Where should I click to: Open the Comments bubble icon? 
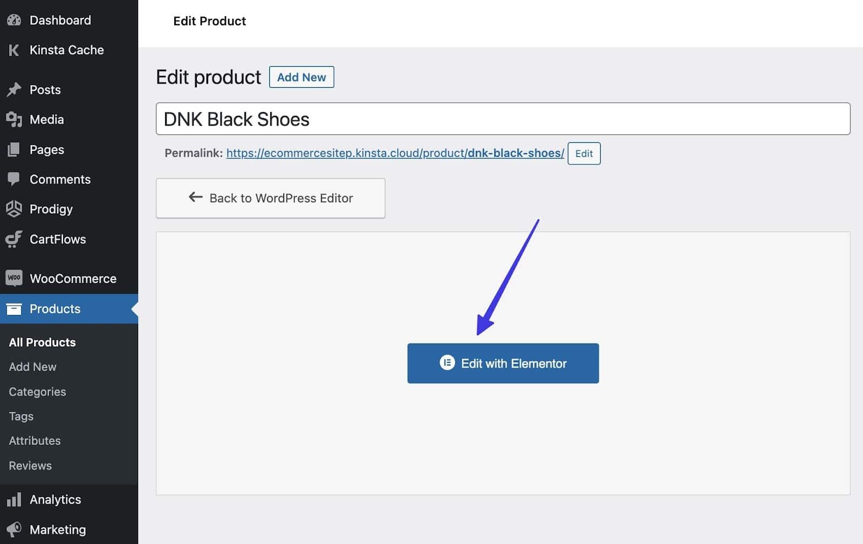pyautogui.click(x=13, y=179)
